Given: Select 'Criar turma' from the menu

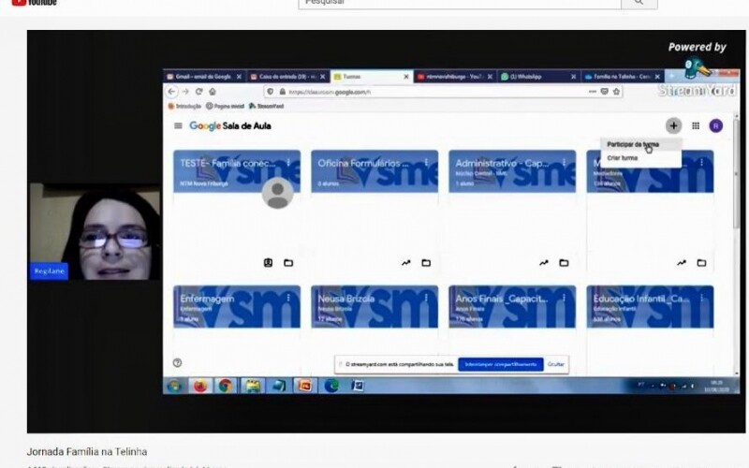Looking at the screenshot, I should tap(621, 159).
